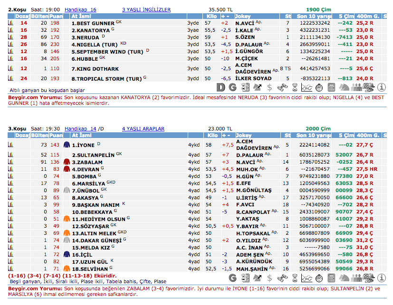Viewport: 393px width, 305px height.
Task: Click the blue jockey silk next to İYONE
Action: pyautogui.click(x=67, y=145)
